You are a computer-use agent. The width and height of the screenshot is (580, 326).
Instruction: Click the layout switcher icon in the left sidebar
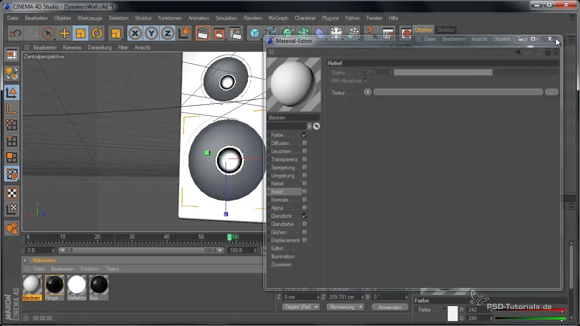[x=12, y=55]
